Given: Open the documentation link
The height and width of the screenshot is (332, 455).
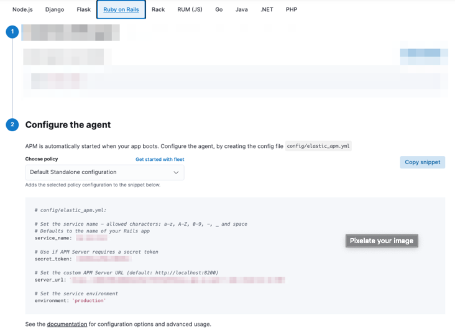Looking at the screenshot, I should [x=67, y=324].
